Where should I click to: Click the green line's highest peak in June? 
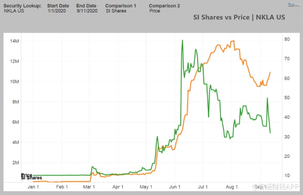pos(182,40)
